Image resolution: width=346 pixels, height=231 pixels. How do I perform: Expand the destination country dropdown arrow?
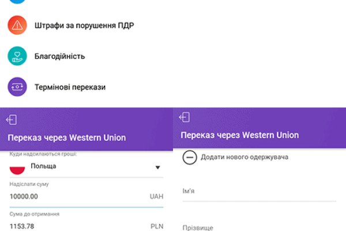pyautogui.click(x=157, y=168)
